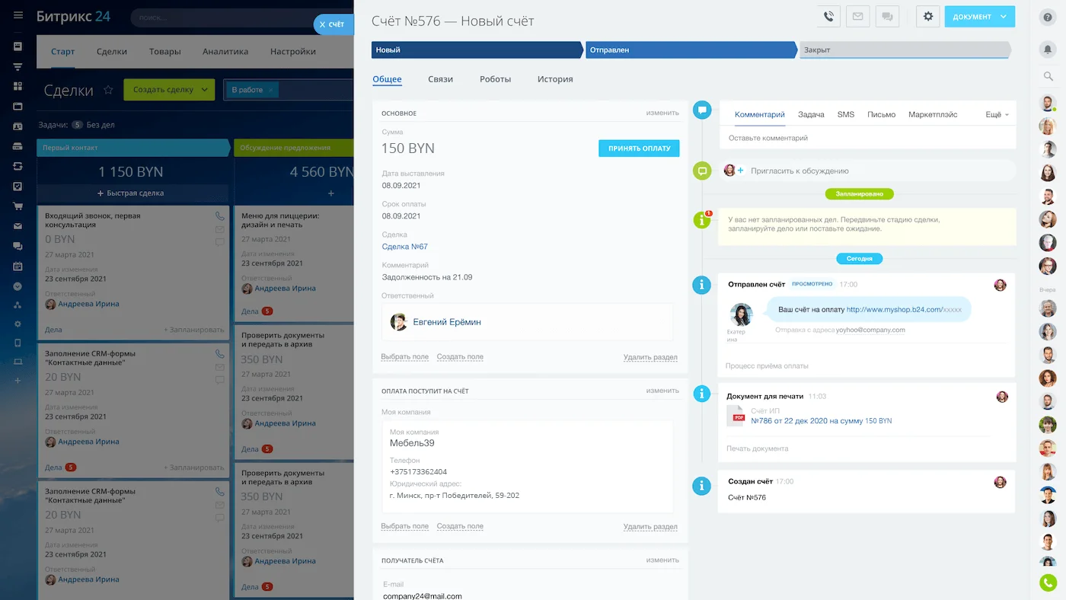Switch to the История tab
The image size is (1066, 600).
554,79
